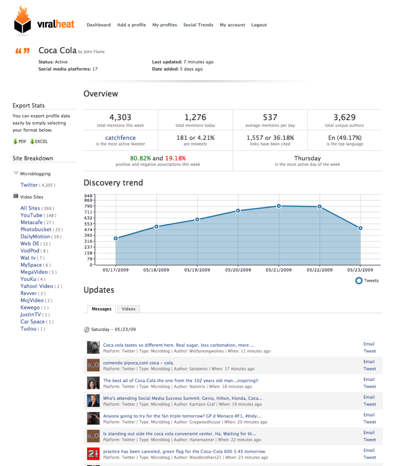This screenshot has width=395, height=466.
Task: Click the green EXCEL download arrow icon
Action: pos(32,141)
